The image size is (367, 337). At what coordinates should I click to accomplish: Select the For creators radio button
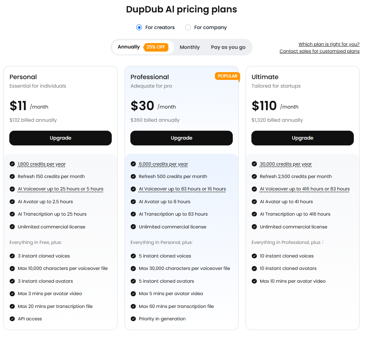click(139, 28)
